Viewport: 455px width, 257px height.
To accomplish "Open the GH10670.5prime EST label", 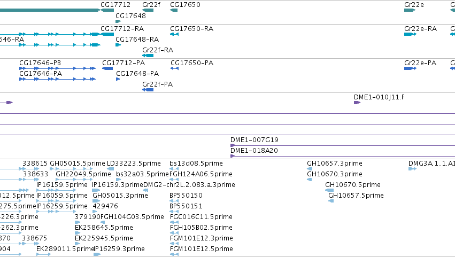I will pos(353,185).
